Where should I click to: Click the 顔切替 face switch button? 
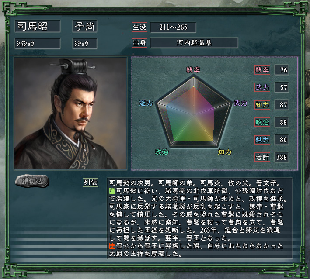point(32,181)
